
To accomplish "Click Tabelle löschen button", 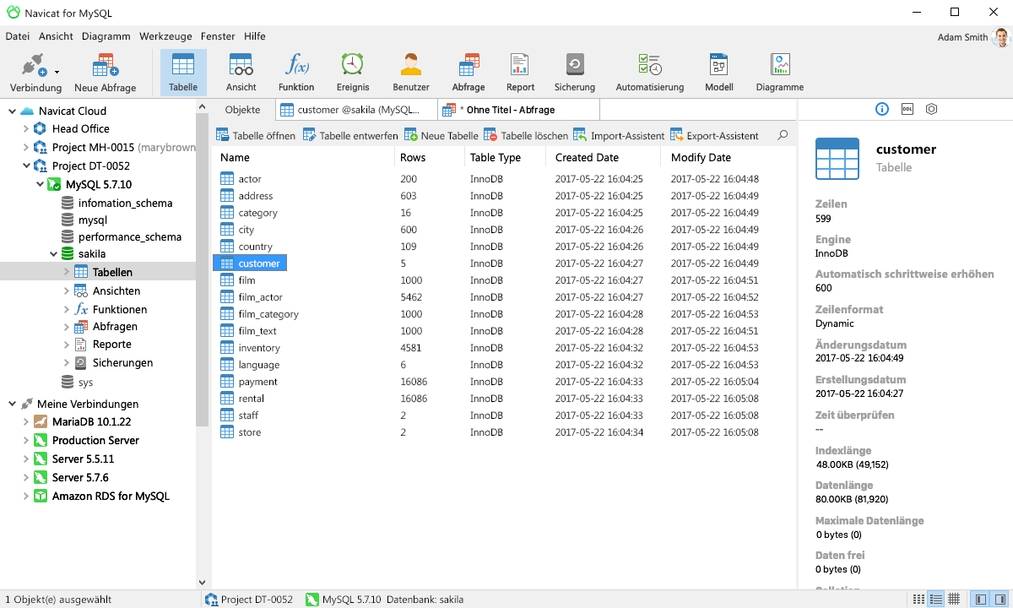I will pos(526,135).
